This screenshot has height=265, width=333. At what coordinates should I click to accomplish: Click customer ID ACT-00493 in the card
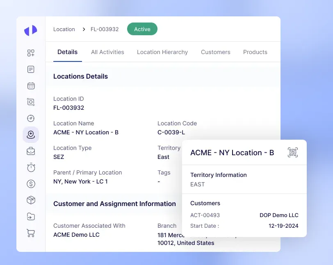click(x=205, y=215)
